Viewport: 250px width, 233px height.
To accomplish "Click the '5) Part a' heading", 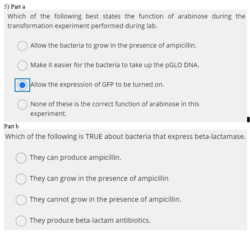I will tap(15, 7).
